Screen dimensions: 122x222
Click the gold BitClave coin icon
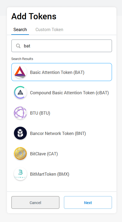pyautogui.click(x=20, y=154)
